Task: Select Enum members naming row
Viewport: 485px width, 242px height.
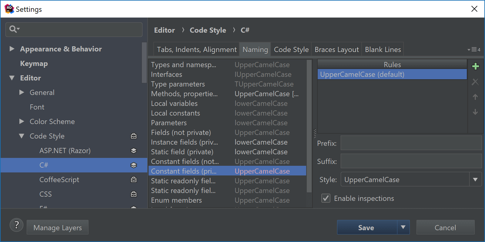Action: point(227,200)
